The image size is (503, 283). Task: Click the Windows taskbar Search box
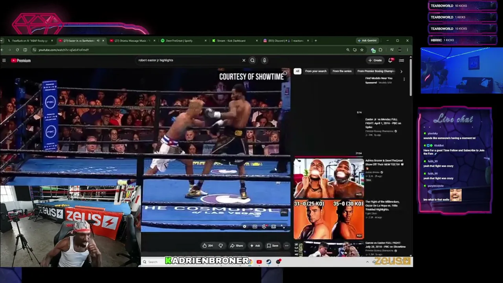click(x=152, y=262)
